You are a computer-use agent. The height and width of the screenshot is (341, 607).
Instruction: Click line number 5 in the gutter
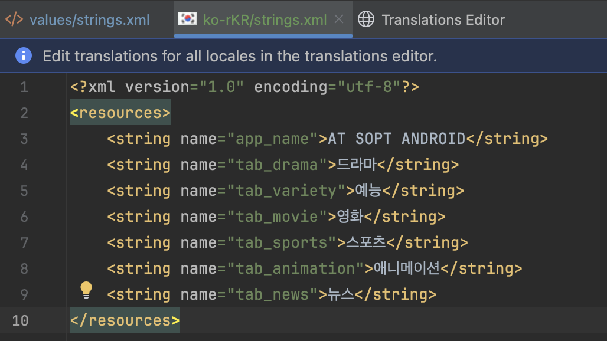pyautogui.click(x=24, y=191)
